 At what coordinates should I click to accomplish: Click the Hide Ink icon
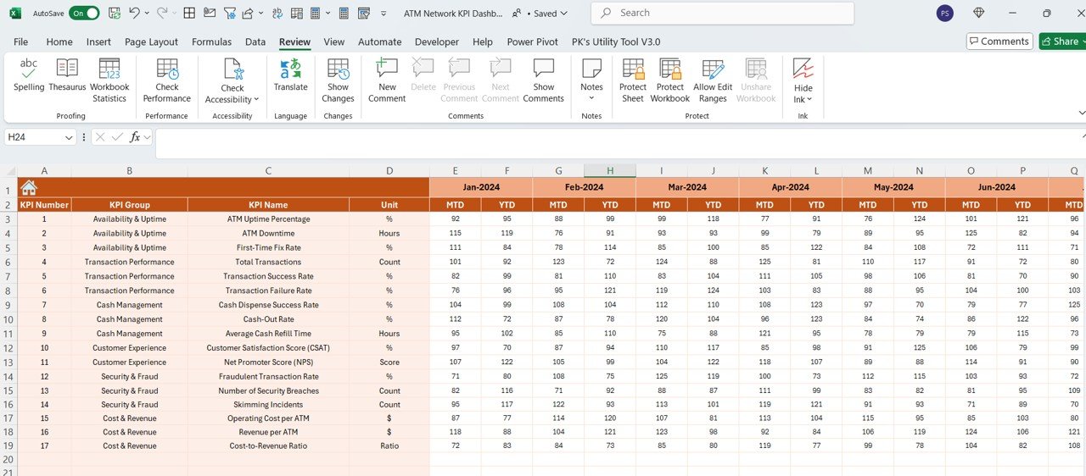[803, 69]
